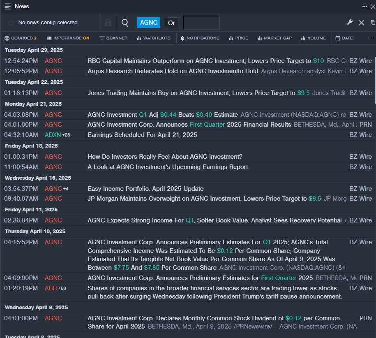The image size is (376, 338).
Task: Open the Preliminary Estimates For Q1 2025 BZ Wire story
Action: click(211, 255)
